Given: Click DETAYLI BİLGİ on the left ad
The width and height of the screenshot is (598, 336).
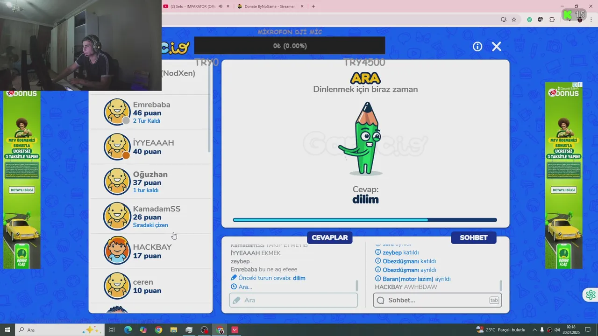Looking at the screenshot, I should pos(22,190).
